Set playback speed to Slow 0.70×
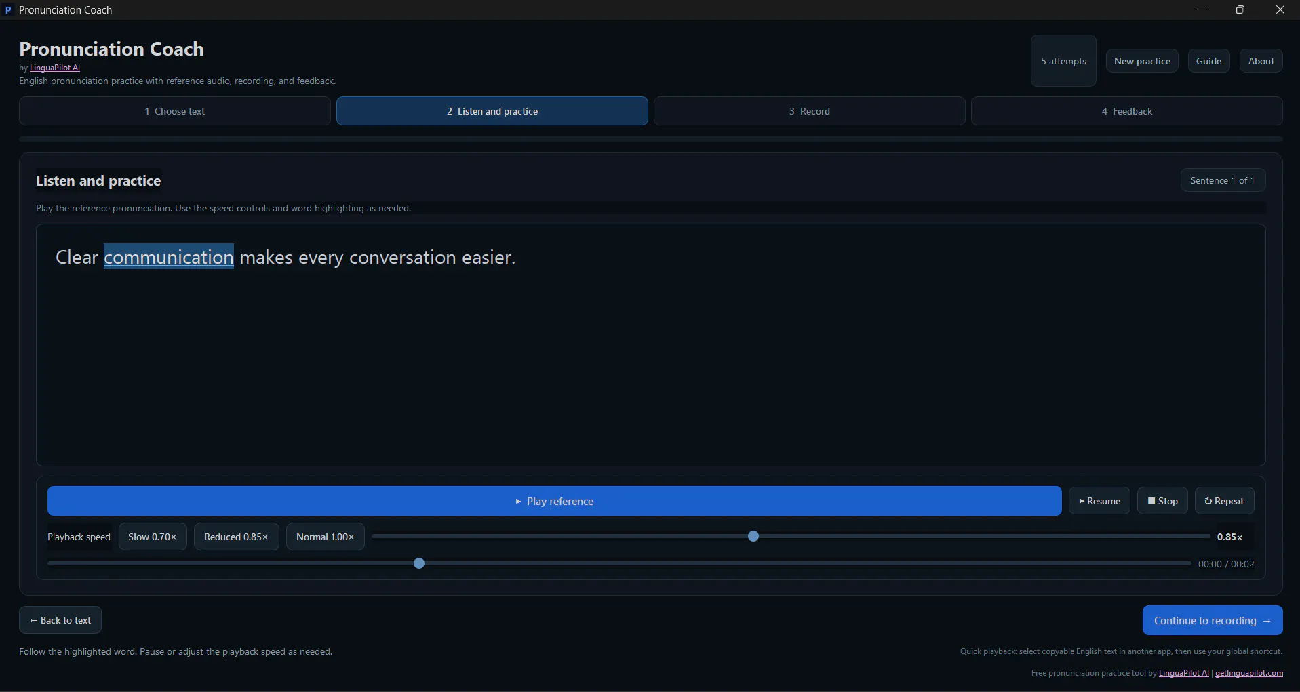The width and height of the screenshot is (1300, 692). click(153, 537)
